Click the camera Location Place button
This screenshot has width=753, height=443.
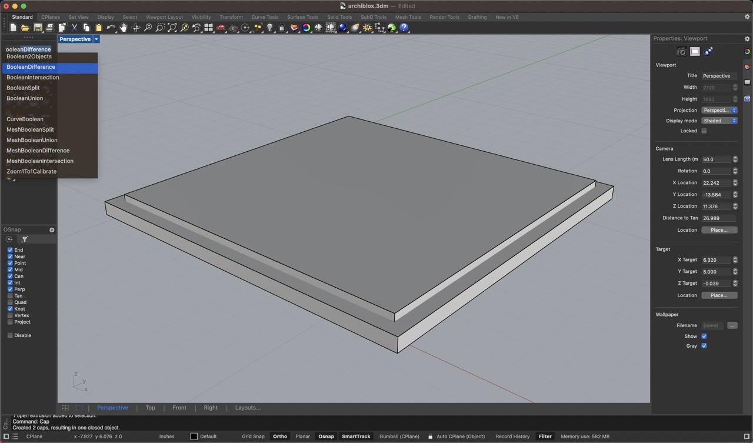(x=719, y=230)
